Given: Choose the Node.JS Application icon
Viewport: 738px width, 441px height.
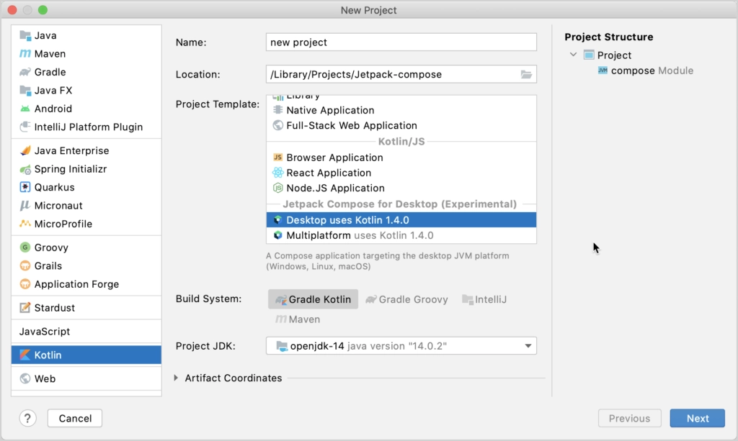Looking at the screenshot, I should coord(278,188).
